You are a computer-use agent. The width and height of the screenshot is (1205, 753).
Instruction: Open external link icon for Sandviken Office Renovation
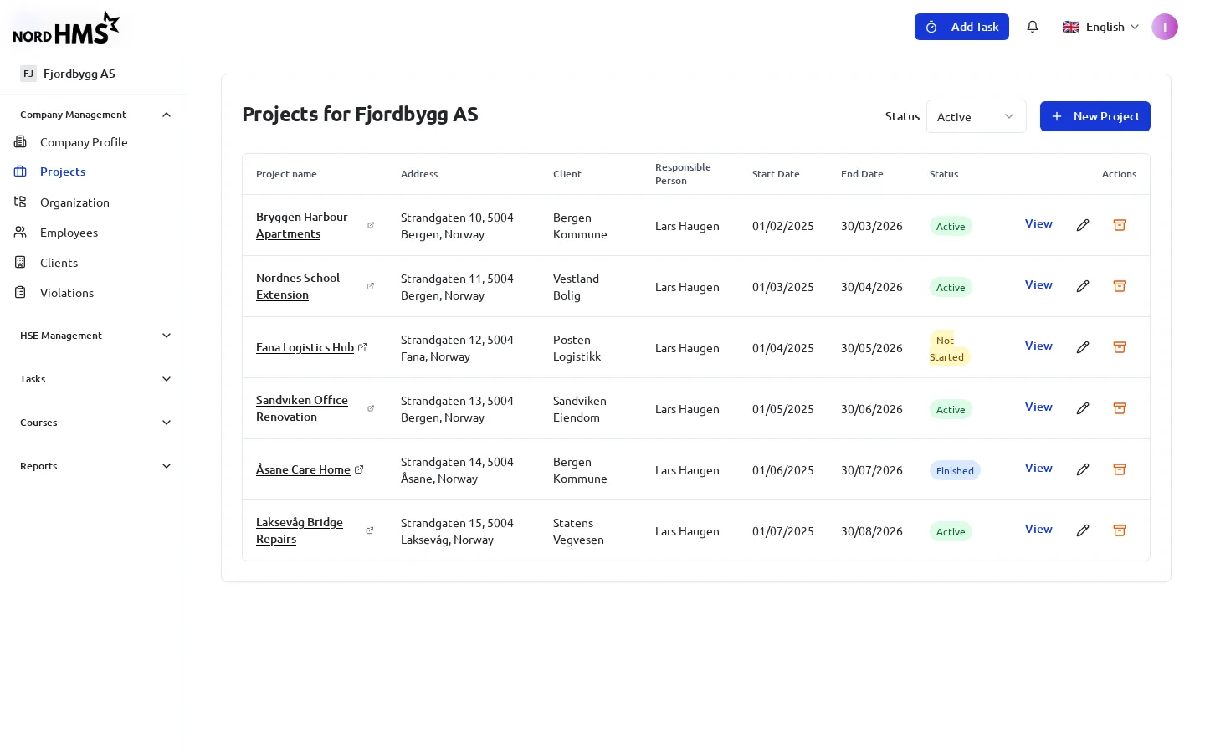coord(371,408)
